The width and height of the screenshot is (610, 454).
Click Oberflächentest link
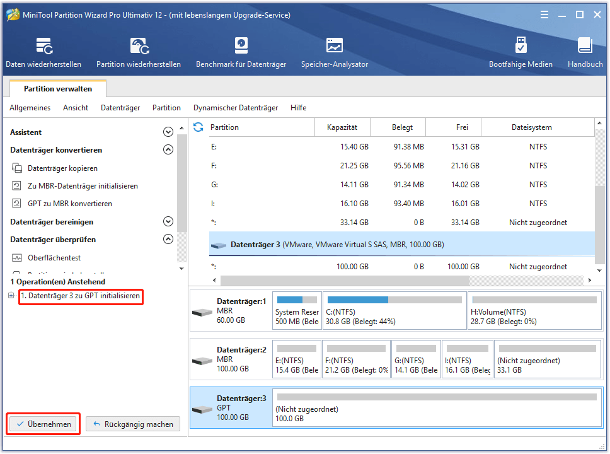click(x=54, y=258)
